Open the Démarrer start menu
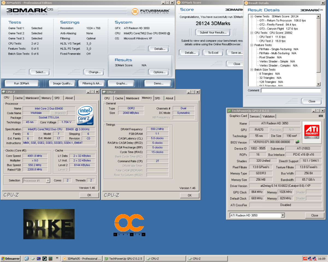The height and width of the screenshot is (262, 328). click(10, 258)
